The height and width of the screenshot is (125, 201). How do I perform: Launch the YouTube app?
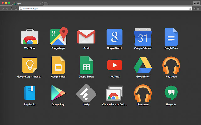click(115, 65)
